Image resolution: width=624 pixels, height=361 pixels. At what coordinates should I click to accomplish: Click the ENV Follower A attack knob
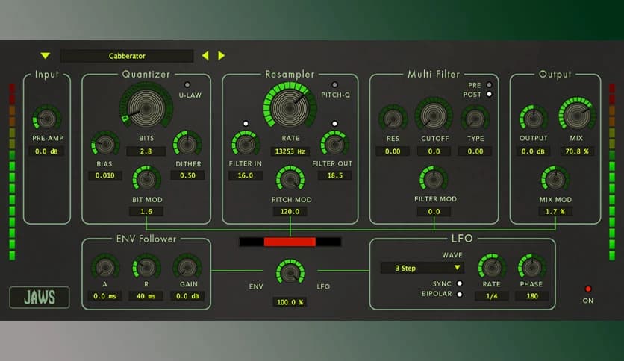click(105, 267)
